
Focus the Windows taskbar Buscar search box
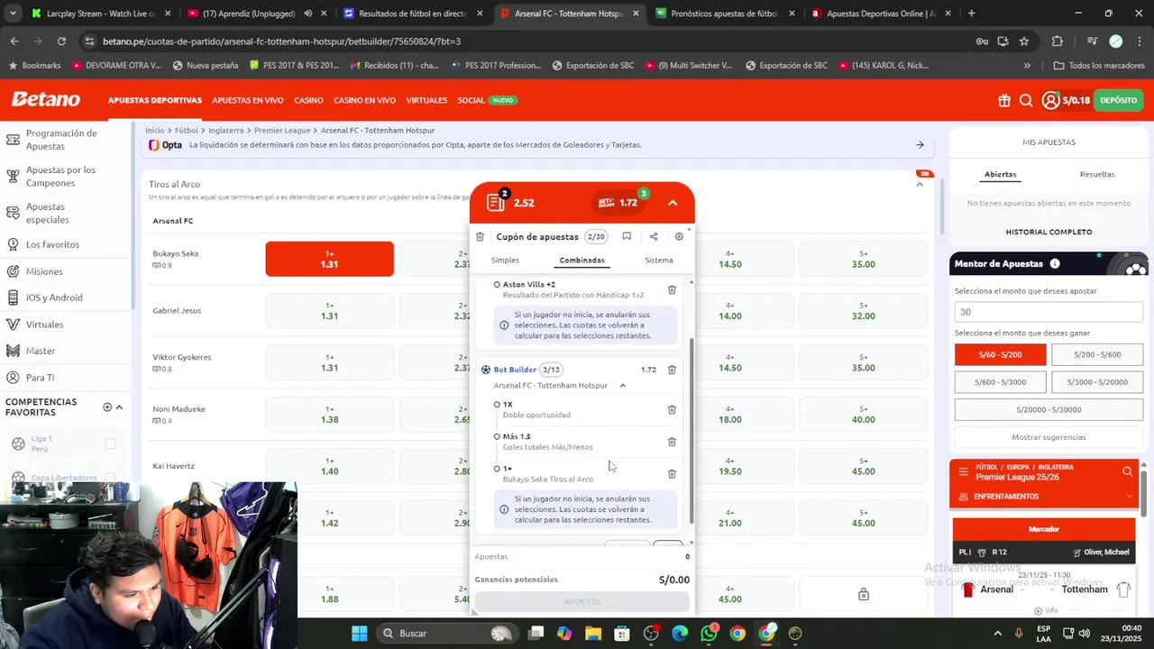tap(446, 633)
